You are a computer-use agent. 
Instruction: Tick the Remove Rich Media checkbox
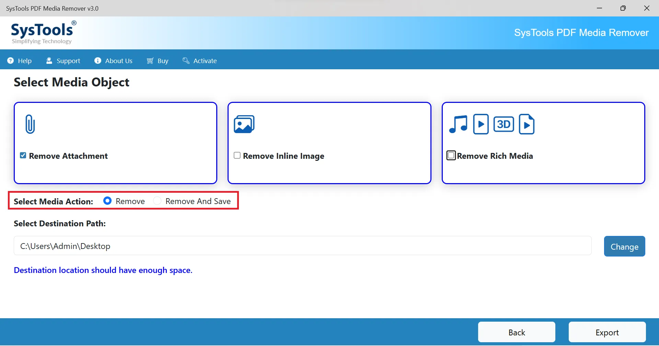point(451,155)
